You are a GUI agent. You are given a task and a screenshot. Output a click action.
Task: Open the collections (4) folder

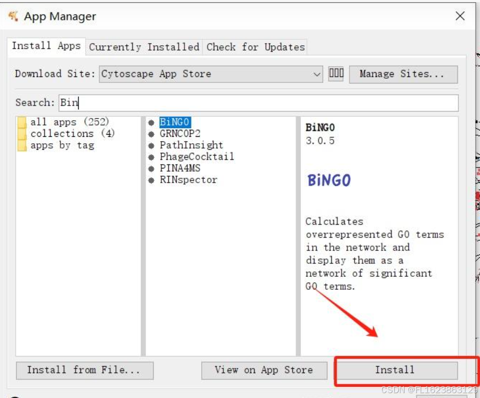73,133
